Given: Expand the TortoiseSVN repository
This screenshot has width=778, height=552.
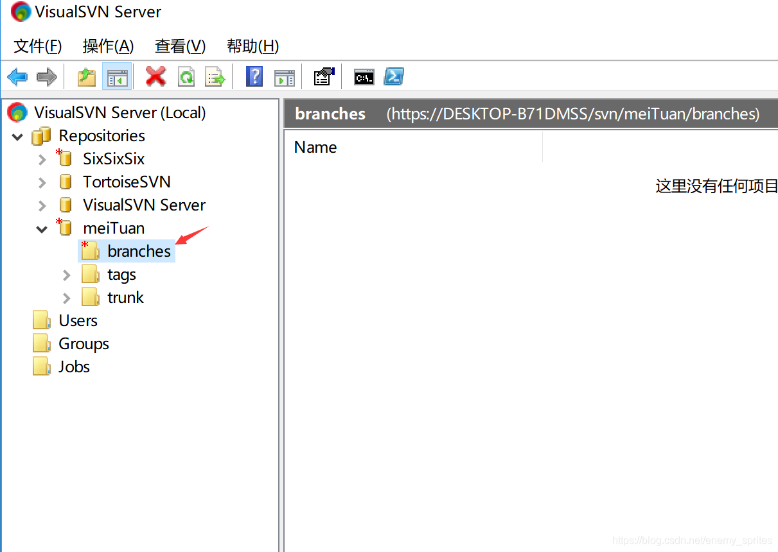Looking at the screenshot, I should point(42,182).
